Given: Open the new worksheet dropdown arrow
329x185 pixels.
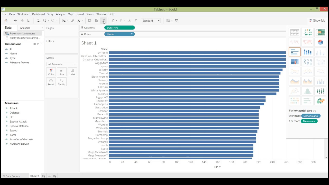Looking at the screenshot, I should click(68, 21).
